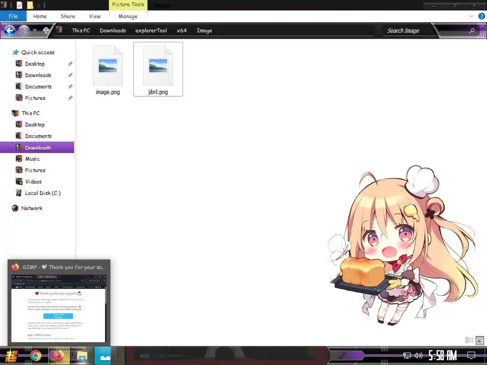
Task: Expand the ribbon with the chevron
Action: coord(471,16)
